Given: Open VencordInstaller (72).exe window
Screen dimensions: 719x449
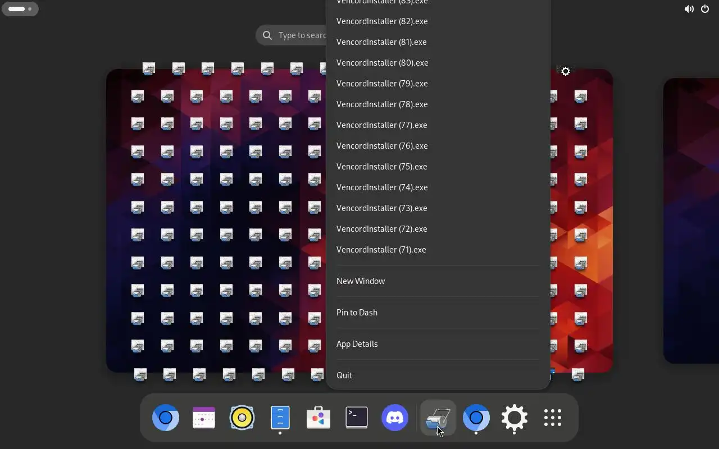Looking at the screenshot, I should point(438,229).
